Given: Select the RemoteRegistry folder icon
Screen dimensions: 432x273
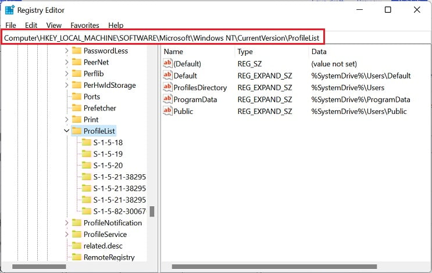Looking at the screenshot, I should tap(77, 257).
